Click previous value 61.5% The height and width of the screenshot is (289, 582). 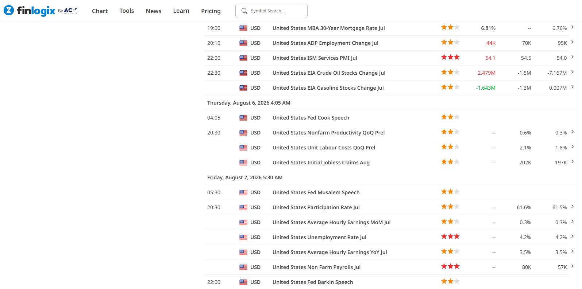[560, 207]
